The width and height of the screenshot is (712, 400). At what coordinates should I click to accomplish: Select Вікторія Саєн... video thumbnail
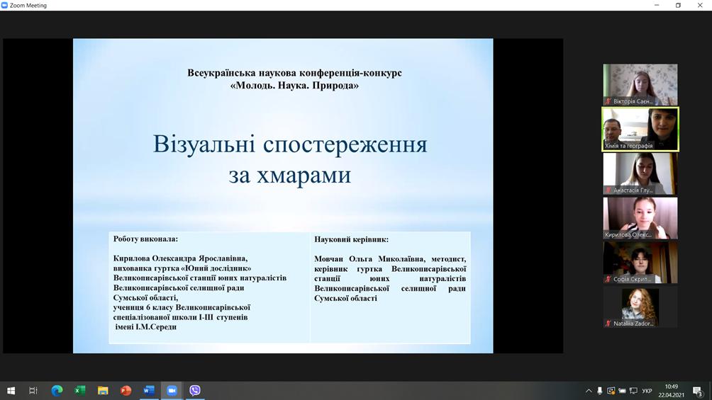coord(640,84)
